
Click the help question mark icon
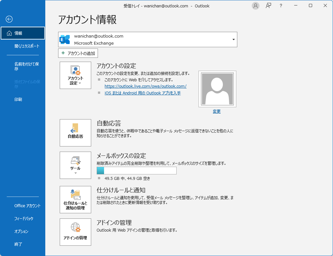coord(281,6)
